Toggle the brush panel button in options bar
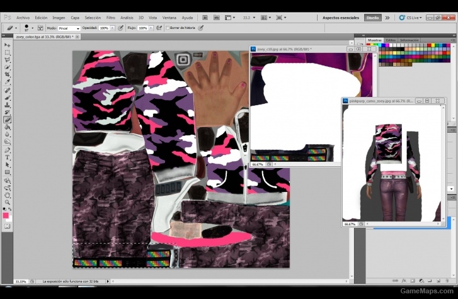The image size is (458, 299). coord(40,28)
